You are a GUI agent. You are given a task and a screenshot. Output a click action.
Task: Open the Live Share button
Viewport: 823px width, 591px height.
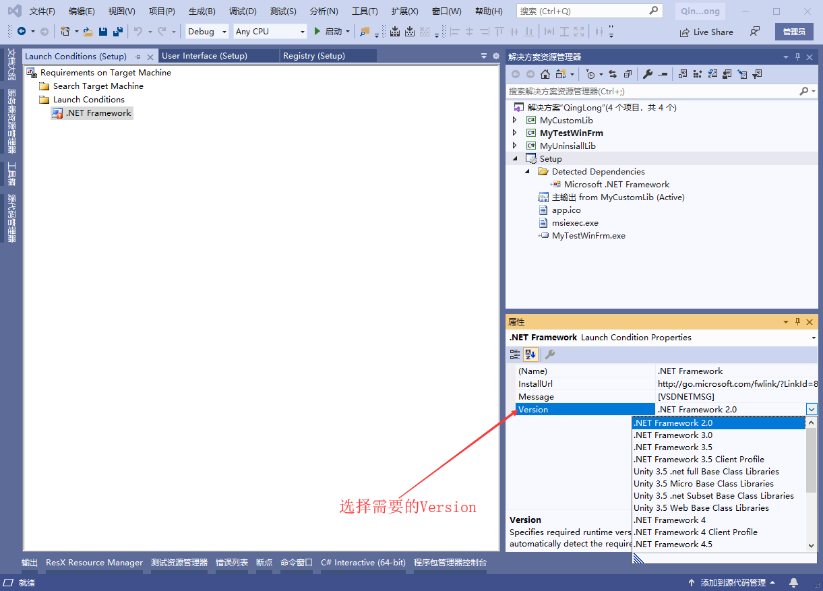tap(706, 31)
